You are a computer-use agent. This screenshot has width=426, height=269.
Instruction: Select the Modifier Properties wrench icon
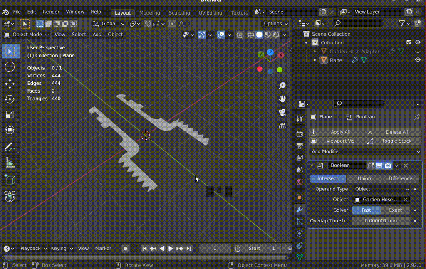pos(299,209)
